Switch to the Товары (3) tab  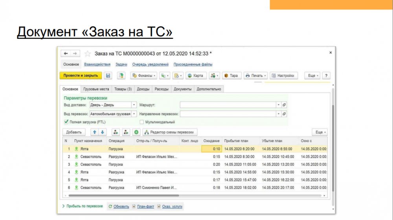click(123, 89)
